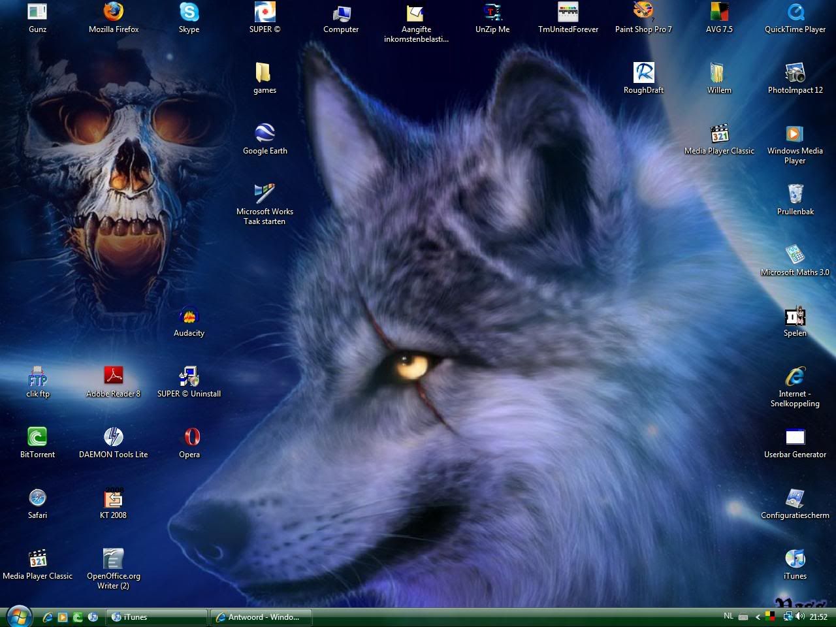Select the AVG 7.5 antivirus icon
Viewport: 836px width, 627px height.
719,18
